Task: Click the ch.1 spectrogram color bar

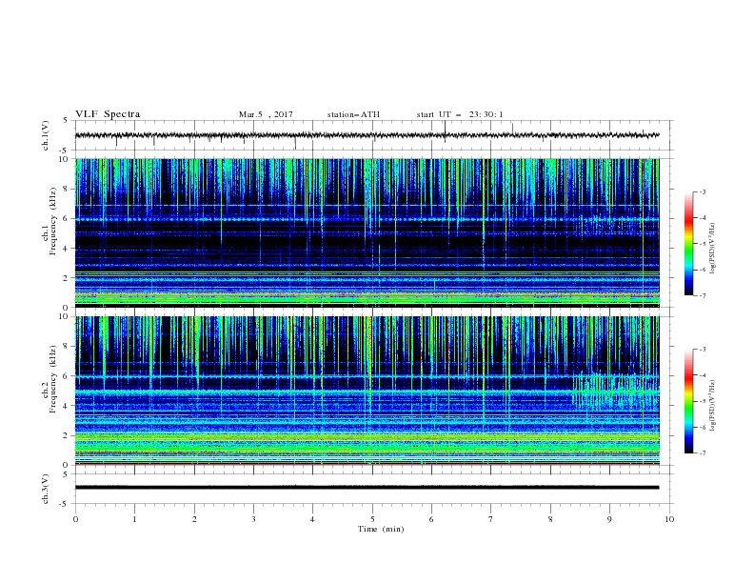Action: click(688, 244)
